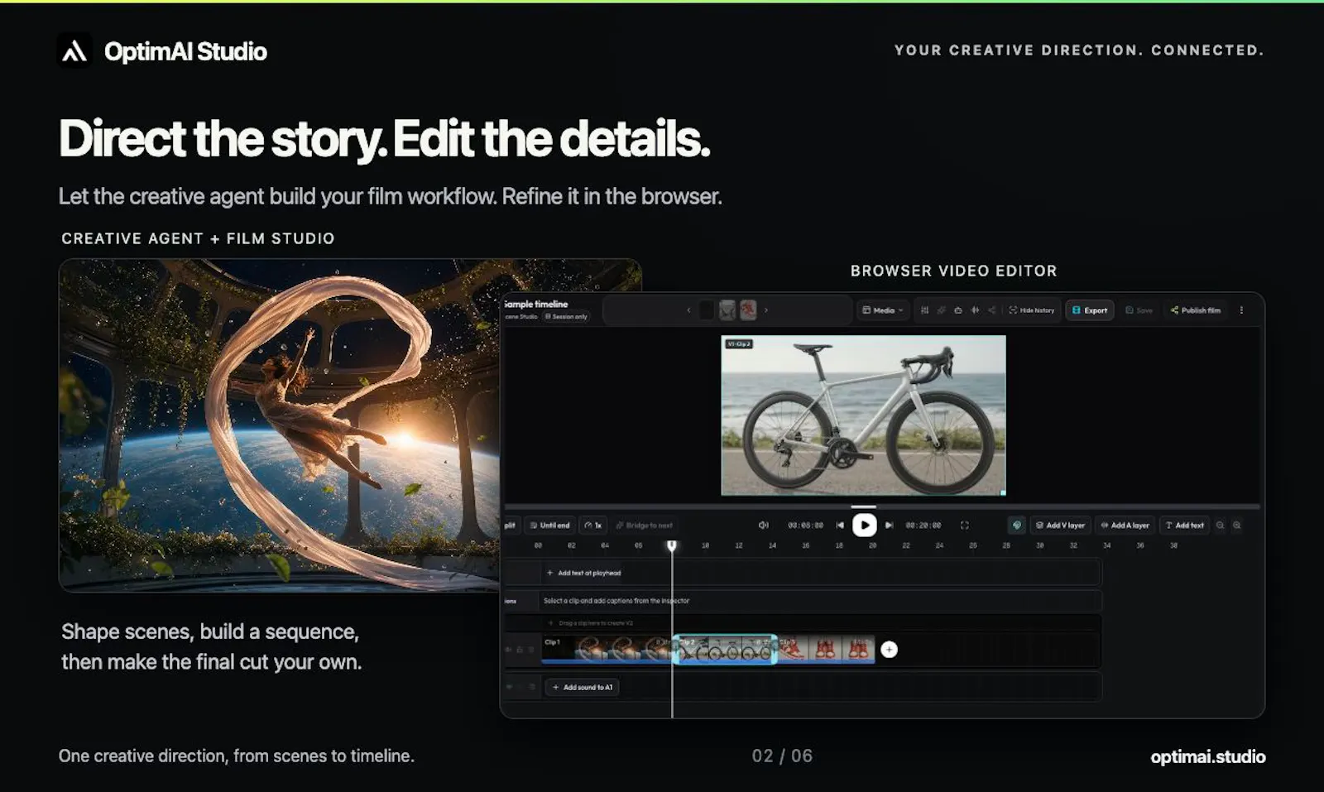Click the Export button

click(1089, 310)
